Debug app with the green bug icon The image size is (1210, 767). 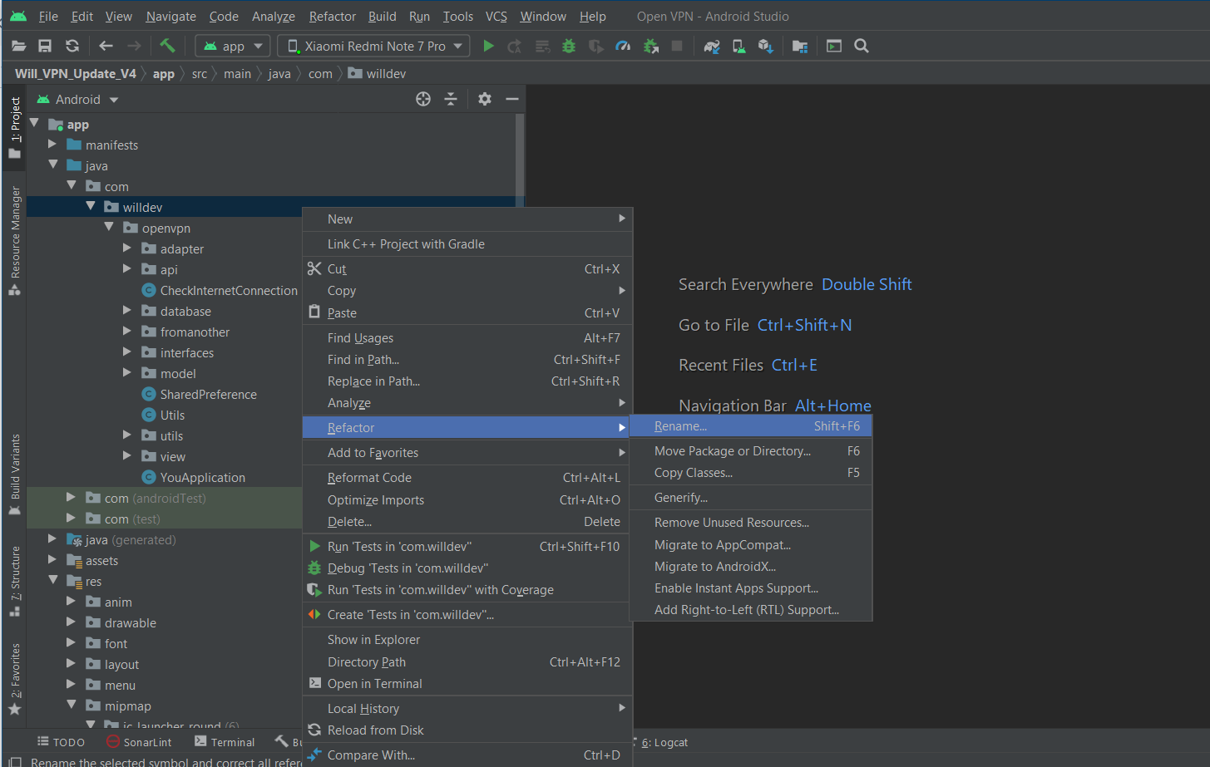(569, 47)
